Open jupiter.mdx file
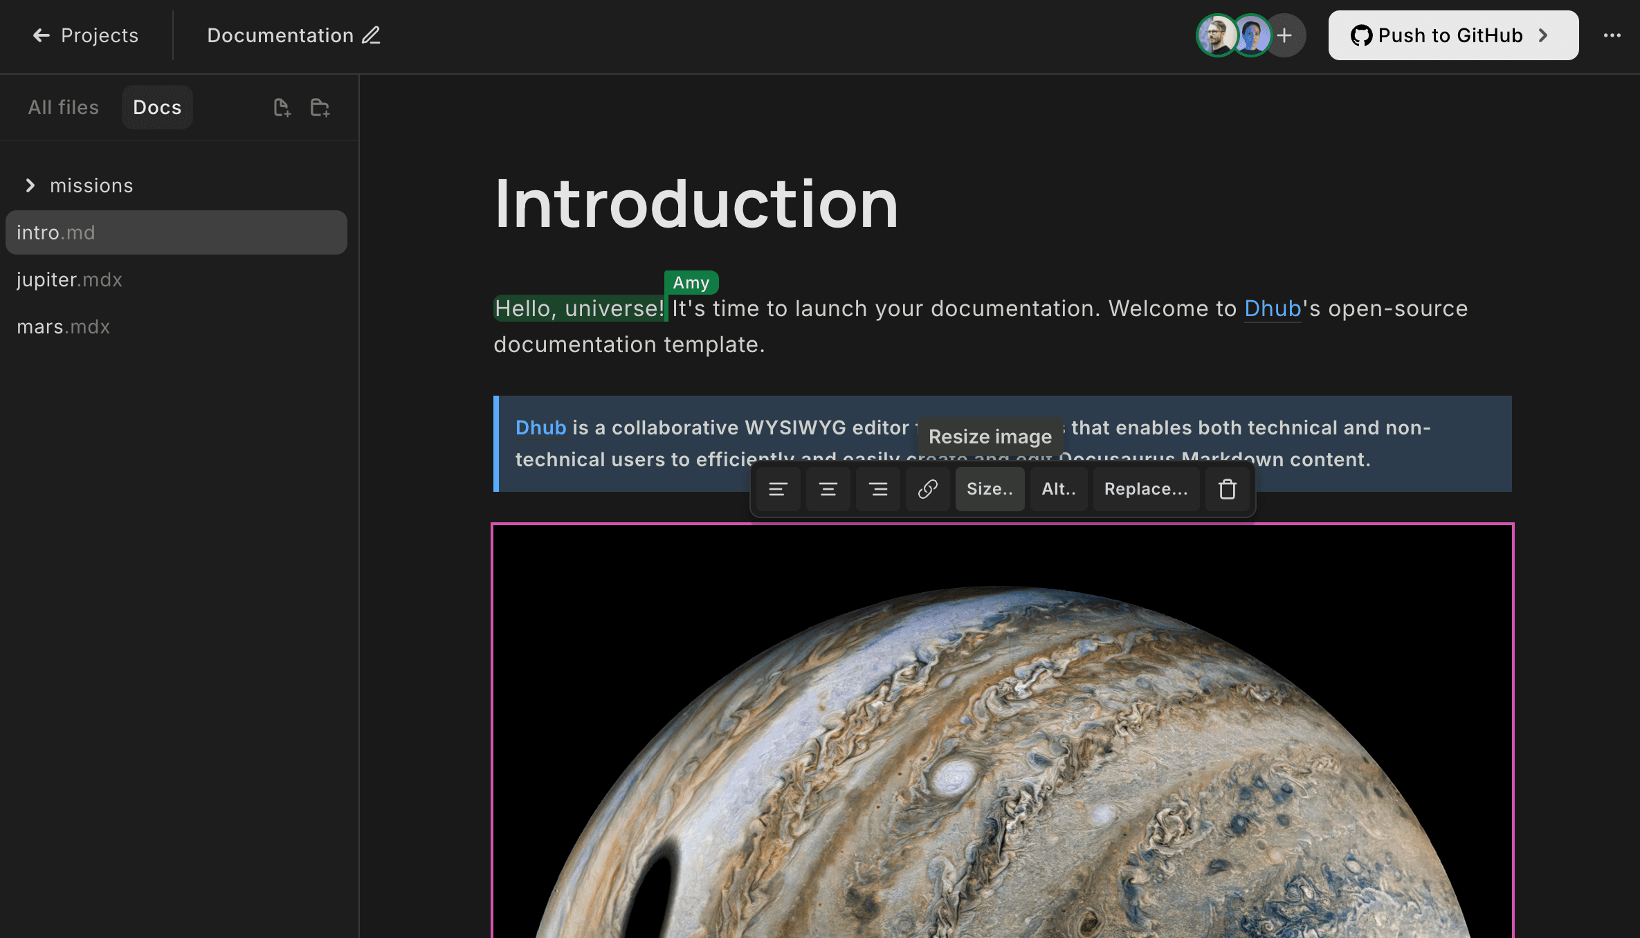Viewport: 1640px width, 938px height. 69,279
